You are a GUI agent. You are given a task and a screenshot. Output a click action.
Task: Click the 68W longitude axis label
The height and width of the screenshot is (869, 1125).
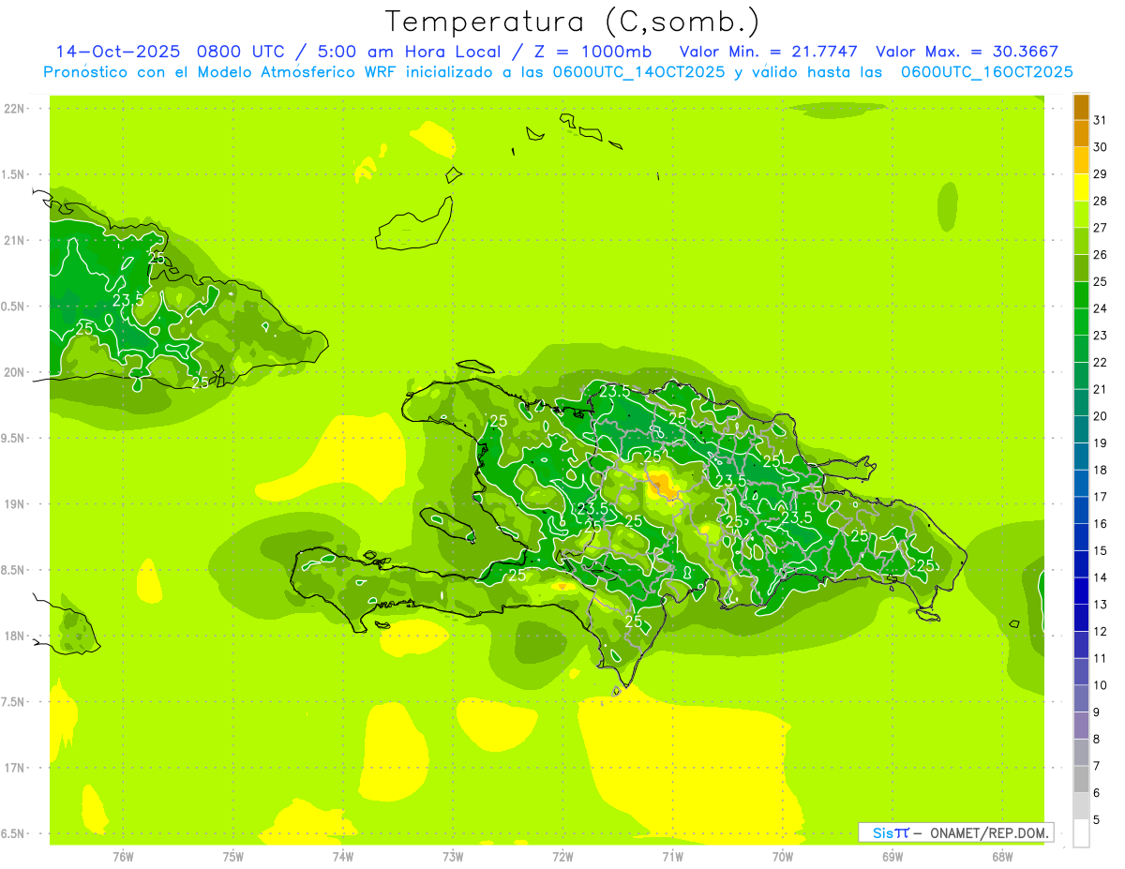point(1001,857)
